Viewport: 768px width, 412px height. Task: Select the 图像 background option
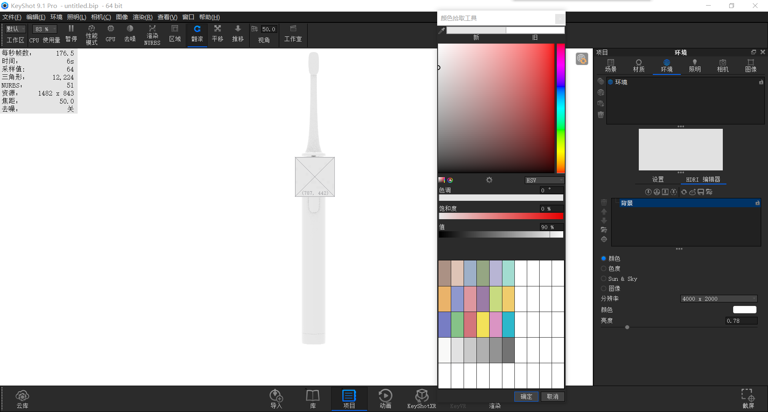pyautogui.click(x=604, y=288)
